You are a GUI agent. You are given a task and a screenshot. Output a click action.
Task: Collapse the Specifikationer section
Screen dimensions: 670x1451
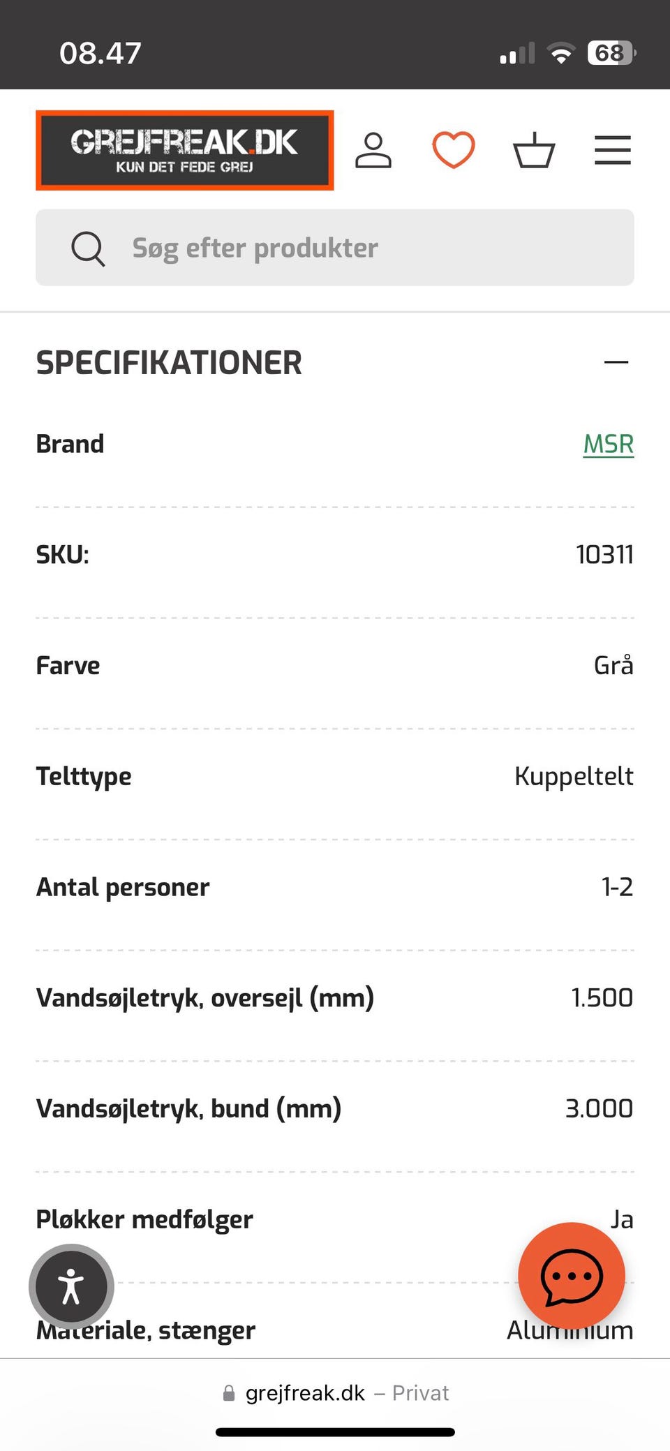[616, 362]
